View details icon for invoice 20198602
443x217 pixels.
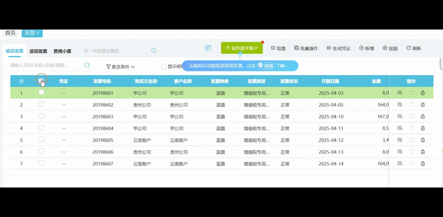click(x=399, y=105)
